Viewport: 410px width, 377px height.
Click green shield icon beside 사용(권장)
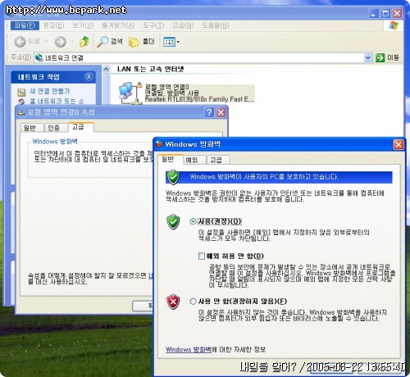click(x=173, y=221)
